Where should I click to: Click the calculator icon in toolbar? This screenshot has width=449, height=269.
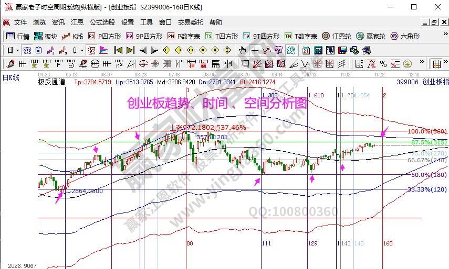(318, 50)
